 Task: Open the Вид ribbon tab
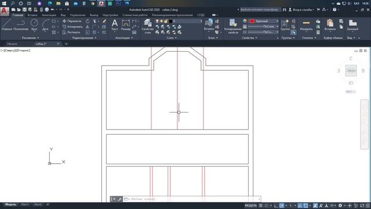(63, 15)
